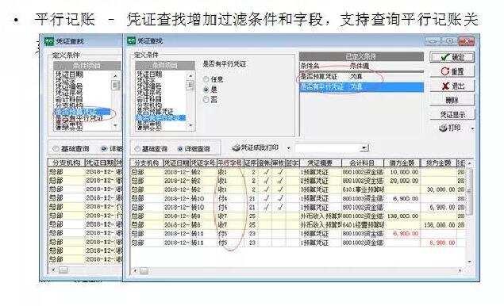This screenshot has width=504, height=306.
Task: Open the 打印 dropdown arrow
Action: 472,128
